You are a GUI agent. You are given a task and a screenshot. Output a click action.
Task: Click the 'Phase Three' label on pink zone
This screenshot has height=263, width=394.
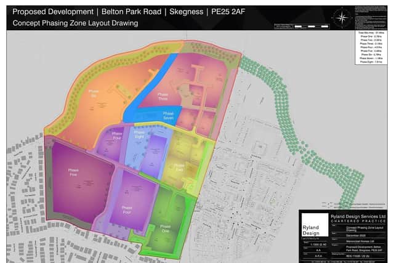pyautogui.click(x=163, y=97)
